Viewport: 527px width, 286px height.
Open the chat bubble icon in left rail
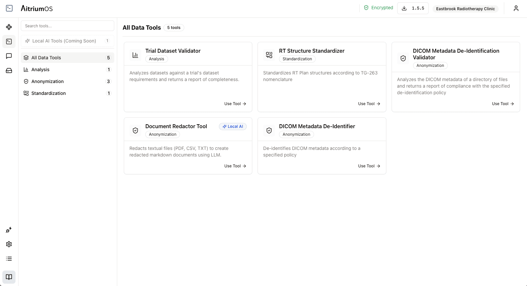click(x=9, y=56)
